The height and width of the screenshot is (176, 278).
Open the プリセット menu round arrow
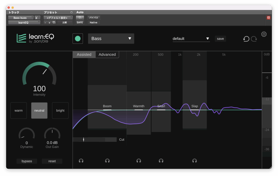pos(71,12)
